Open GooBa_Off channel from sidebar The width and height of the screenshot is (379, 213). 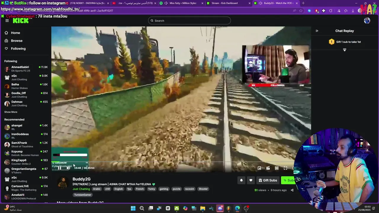point(26,95)
